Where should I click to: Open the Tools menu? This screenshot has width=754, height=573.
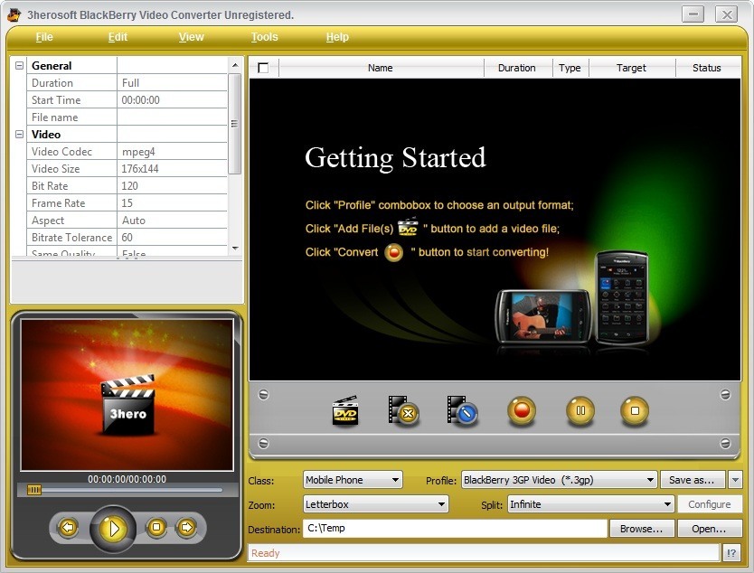click(x=264, y=37)
